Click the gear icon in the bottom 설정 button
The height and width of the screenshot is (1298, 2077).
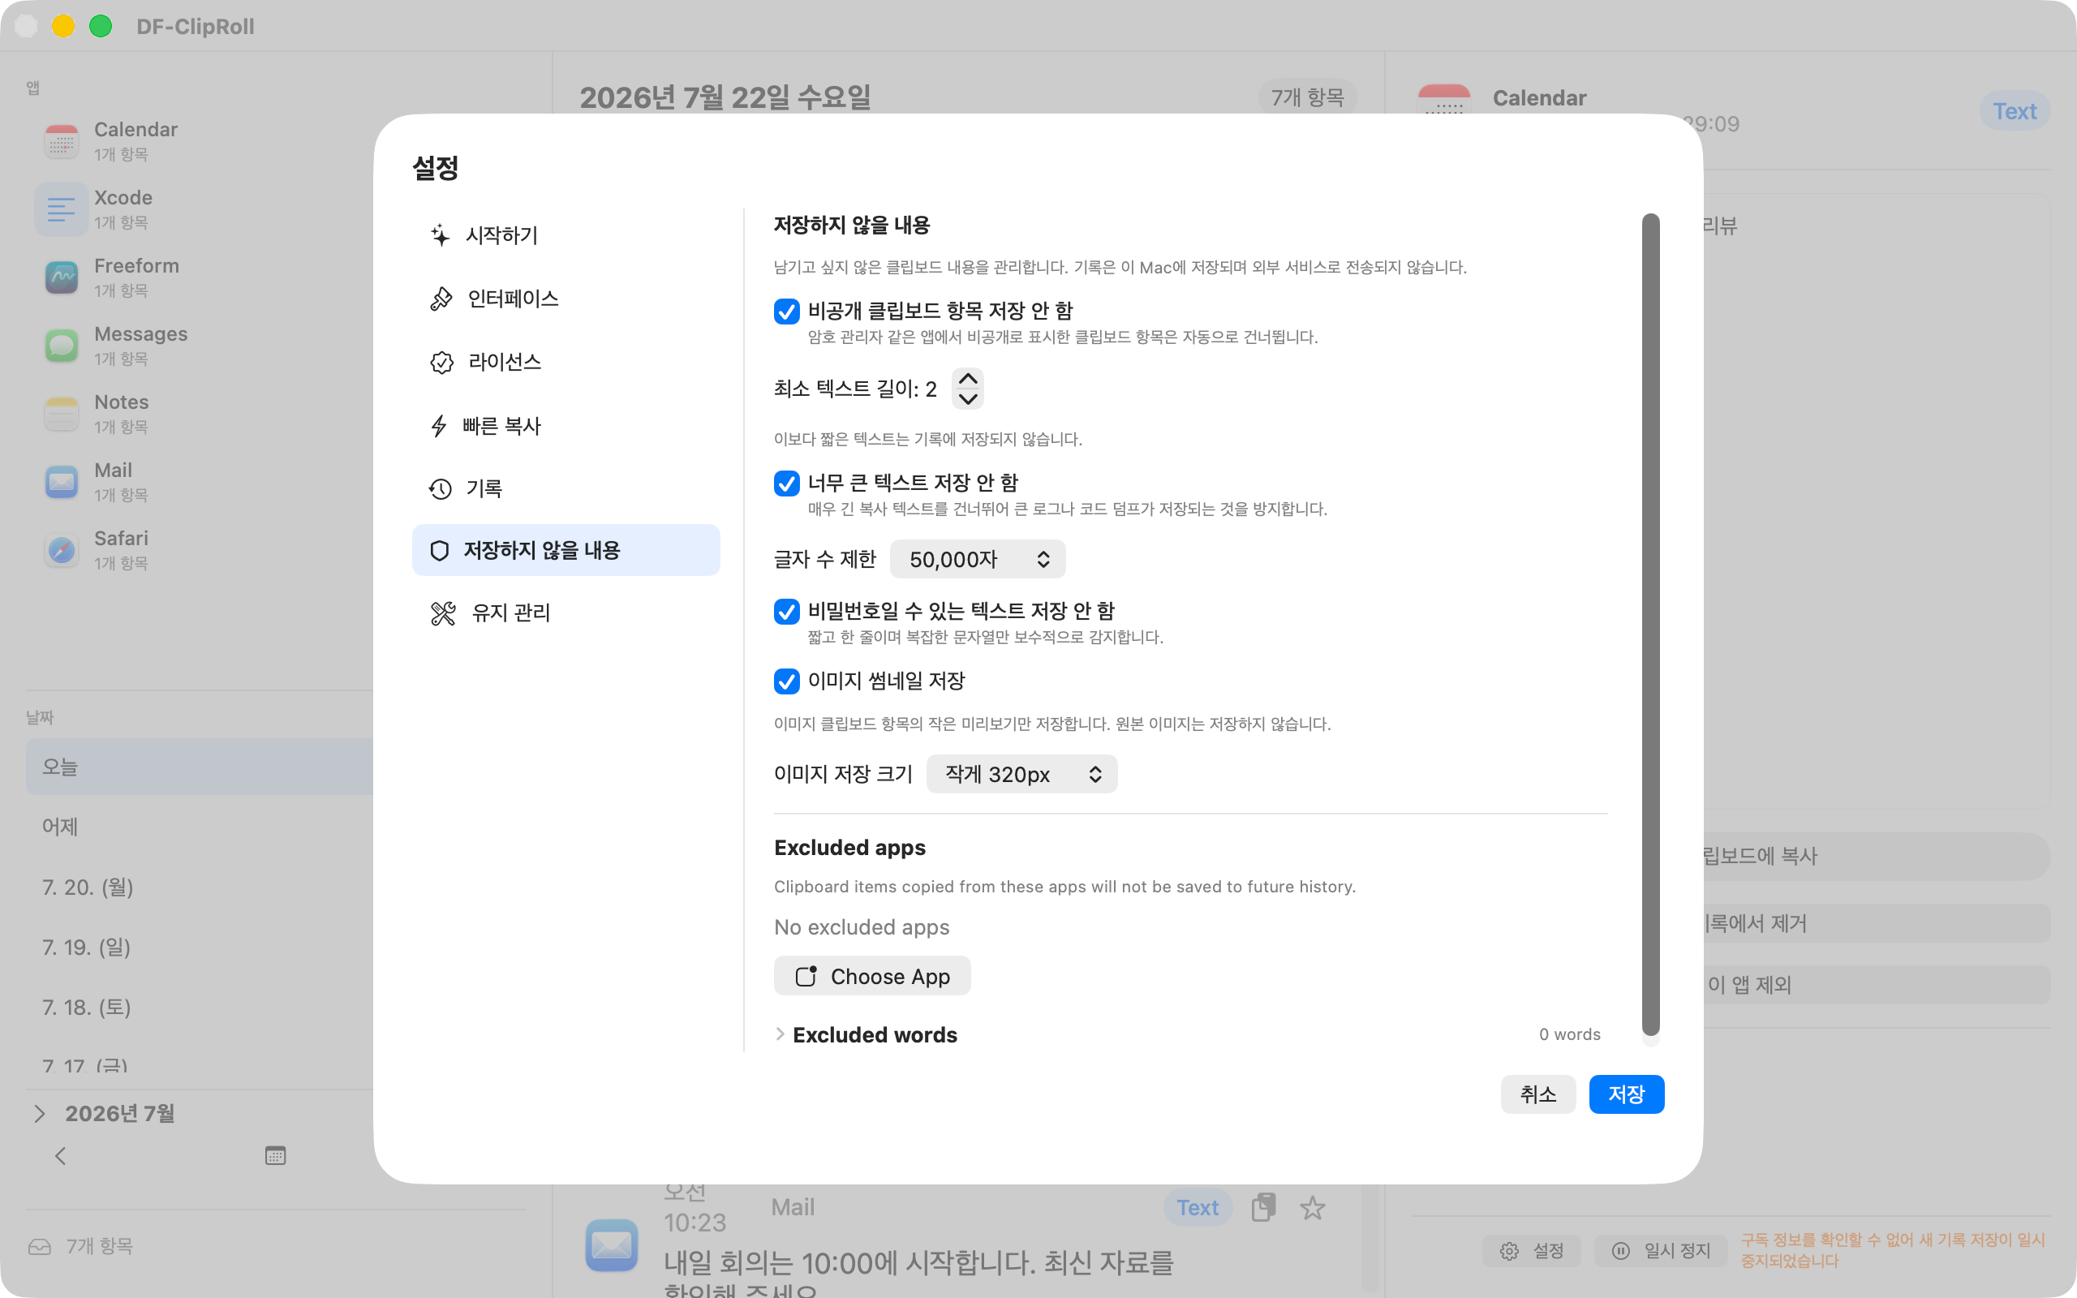click(1509, 1251)
